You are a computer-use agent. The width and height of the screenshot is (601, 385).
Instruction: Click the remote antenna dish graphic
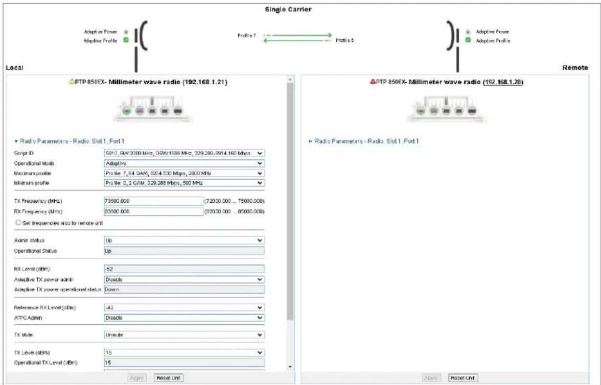click(x=453, y=46)
